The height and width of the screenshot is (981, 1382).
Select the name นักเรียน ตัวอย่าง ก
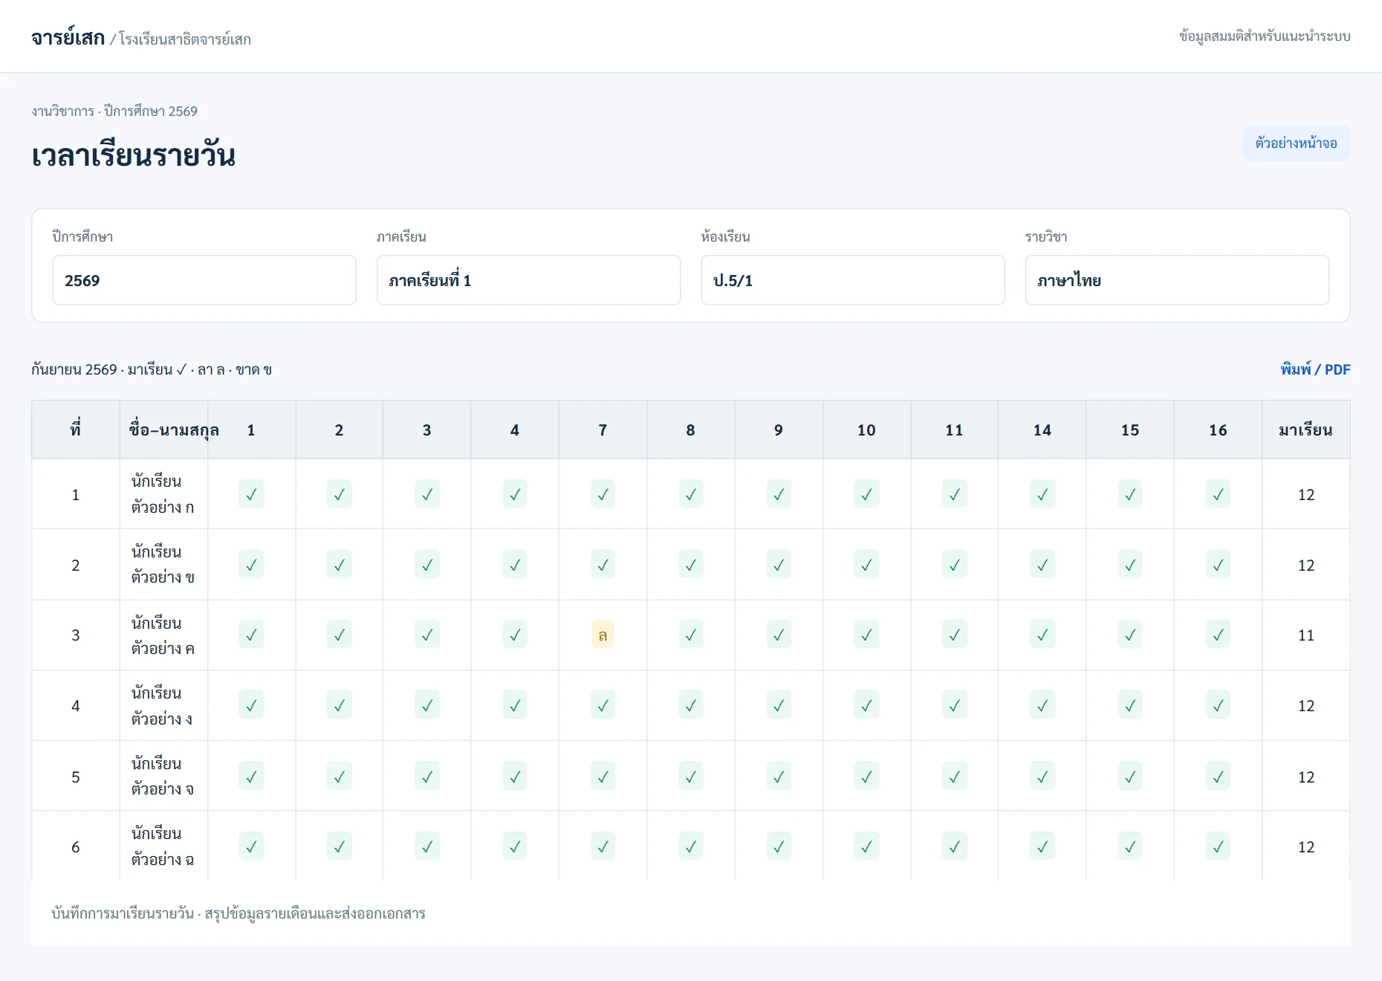pos(163,494)
